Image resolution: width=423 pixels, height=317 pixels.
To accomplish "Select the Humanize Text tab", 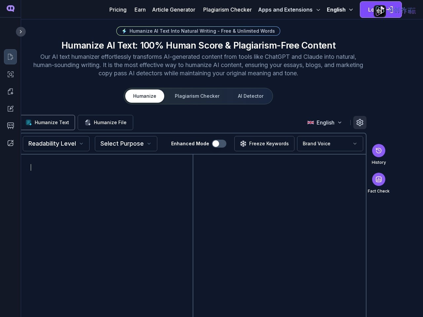I will point(48,123).
